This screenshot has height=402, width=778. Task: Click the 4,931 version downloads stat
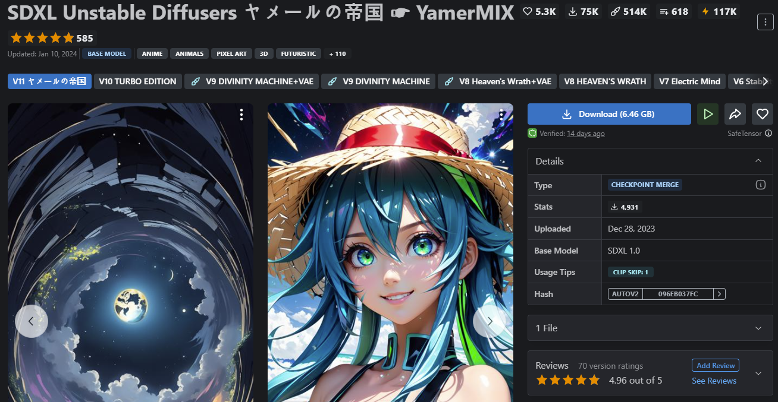click(625, 207)
